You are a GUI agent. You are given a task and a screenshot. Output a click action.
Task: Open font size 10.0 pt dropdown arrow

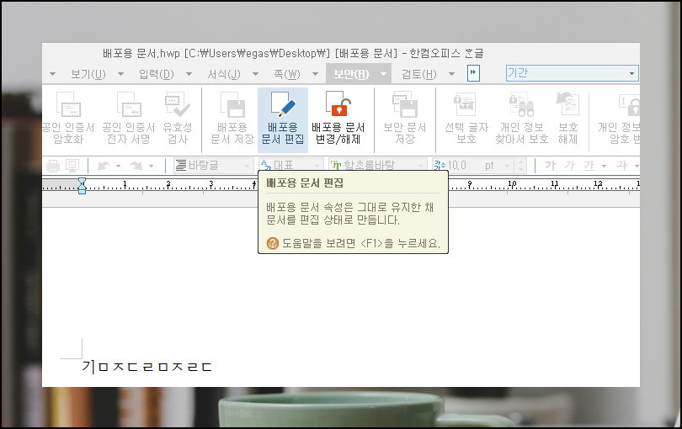pos(507,166)
